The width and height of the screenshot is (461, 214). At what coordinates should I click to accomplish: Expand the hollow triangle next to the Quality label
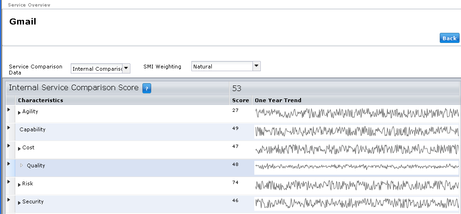pos(21,165)
